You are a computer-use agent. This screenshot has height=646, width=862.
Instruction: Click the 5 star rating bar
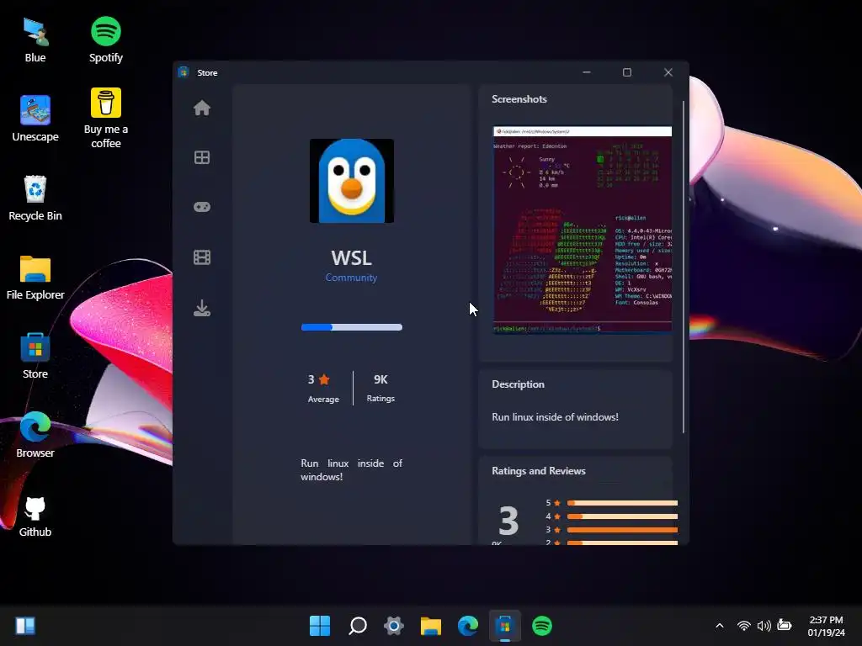coord(622,503)
